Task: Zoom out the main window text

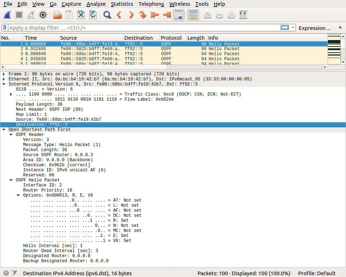Action: pos(219,15)
